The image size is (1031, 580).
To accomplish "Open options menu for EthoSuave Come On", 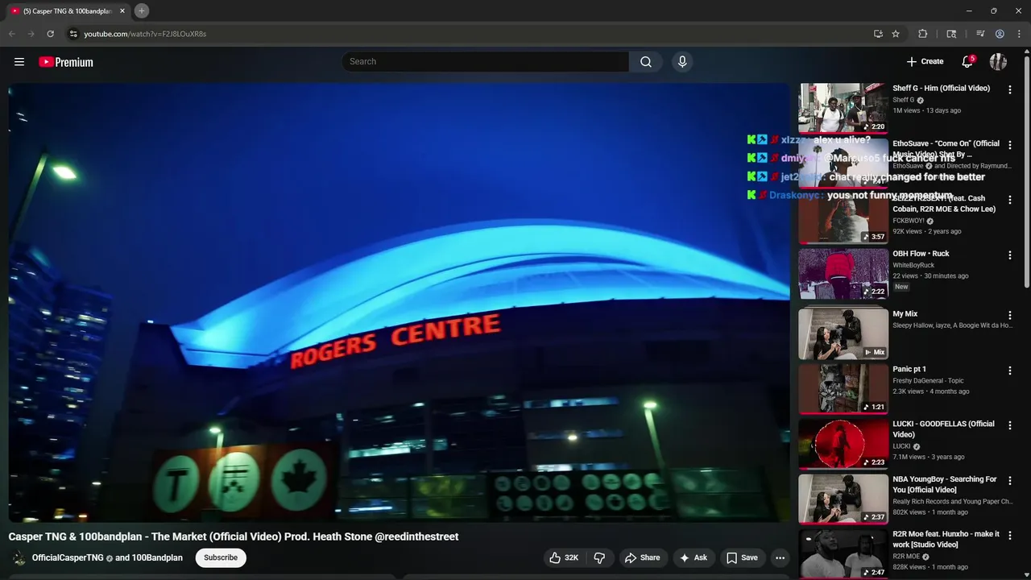I will click(1010, 145).
